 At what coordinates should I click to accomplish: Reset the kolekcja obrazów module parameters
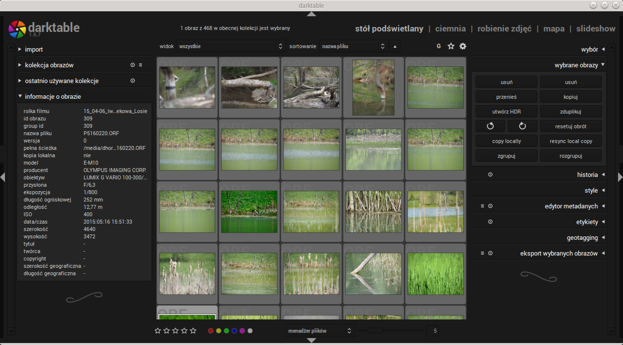(133, 65)
